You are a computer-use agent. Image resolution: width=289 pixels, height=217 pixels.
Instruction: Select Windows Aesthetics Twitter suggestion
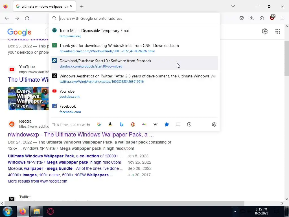coord(134,79)
